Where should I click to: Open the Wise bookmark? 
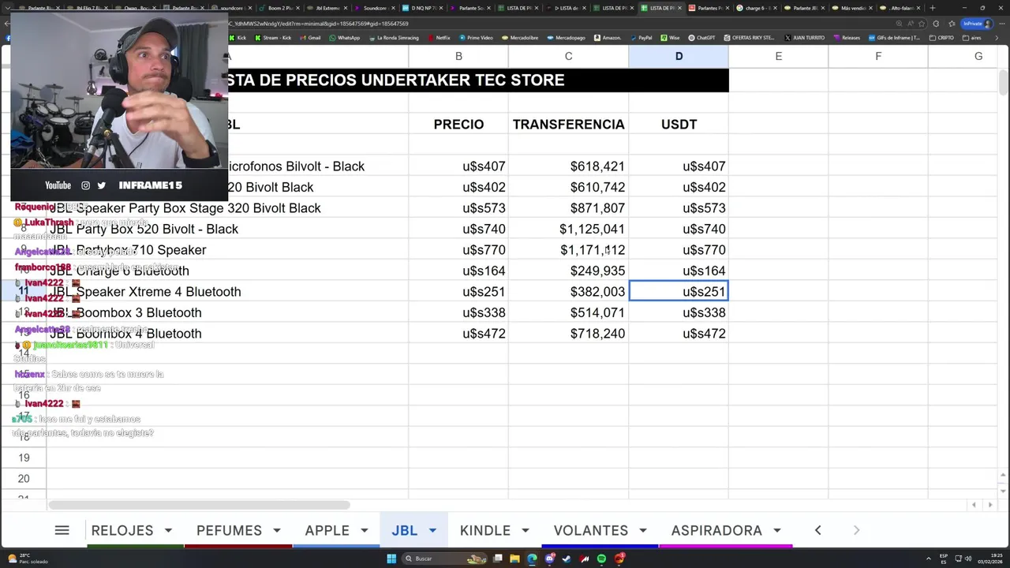pyautogui.click(x=670, y=37)
